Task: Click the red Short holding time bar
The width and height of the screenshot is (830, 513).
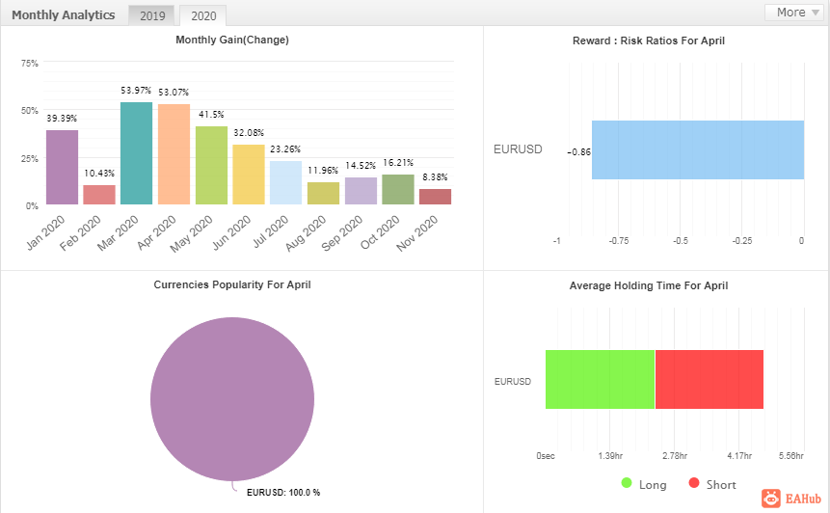Action: [x=709, y=380]
